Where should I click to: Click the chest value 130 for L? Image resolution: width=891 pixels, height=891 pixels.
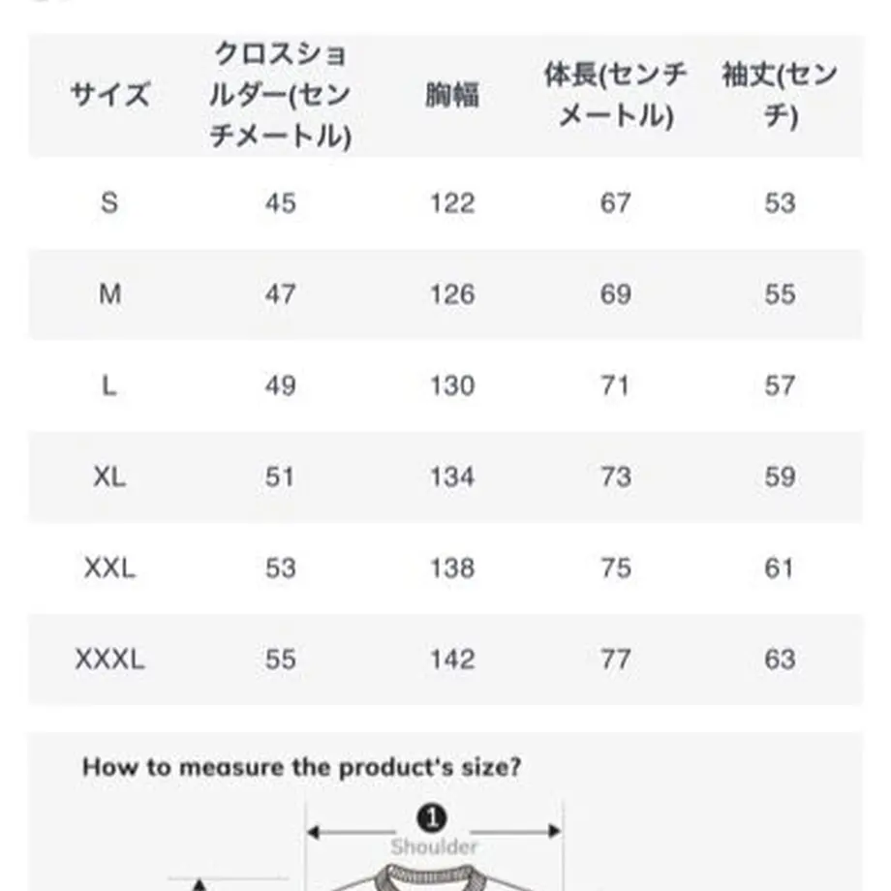(x=452, y=385)
